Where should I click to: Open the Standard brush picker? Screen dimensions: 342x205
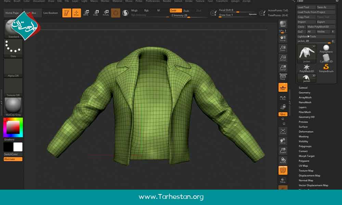[x=13, y=29]
